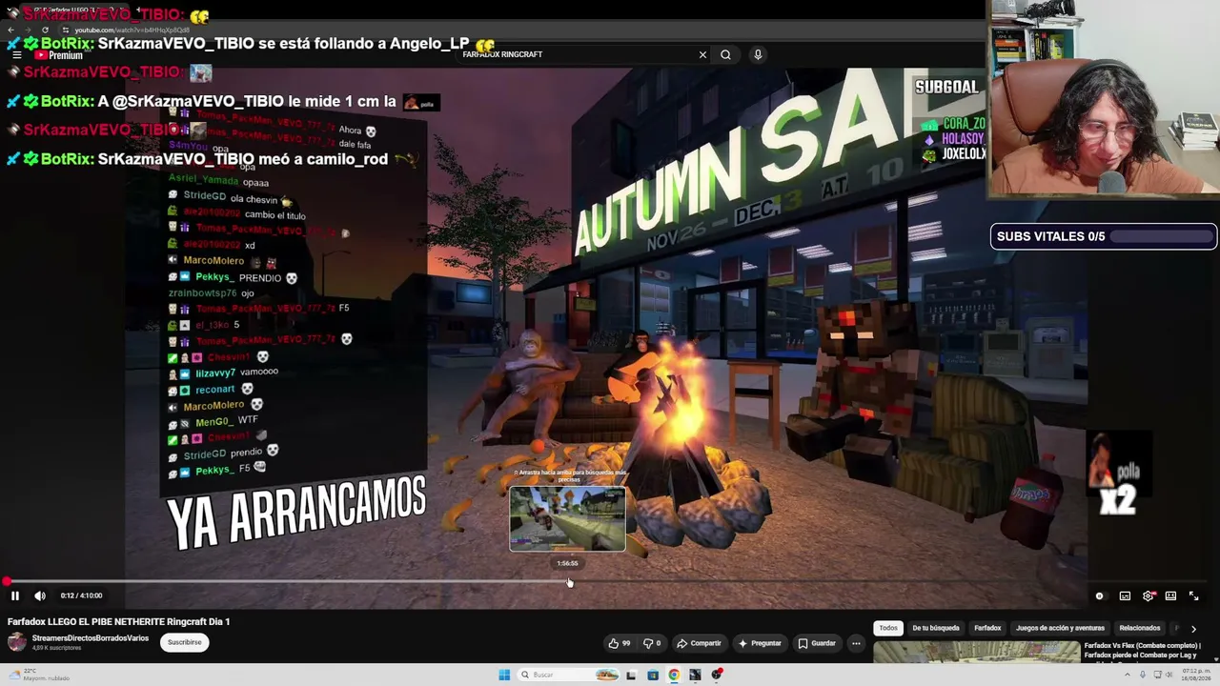Select the Todos filter chip
1220x686 pixels.
(888, 628)
